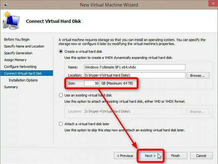The height and width of the screenshot is (164, 218).
Task: Click Next to continue the wizard
Action: click(x=151, y=156)
